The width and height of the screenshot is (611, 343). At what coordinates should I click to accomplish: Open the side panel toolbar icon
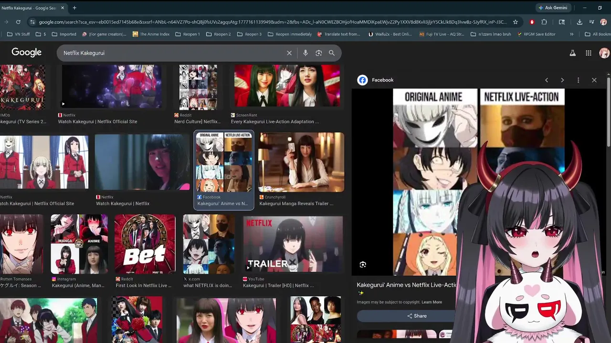pyautogui.click(x=562, y=22)
